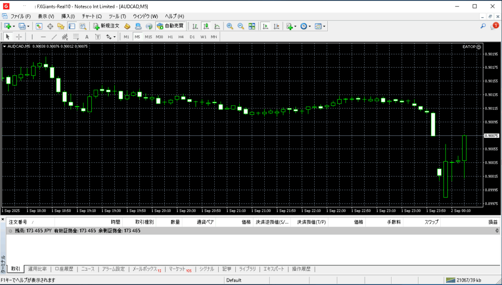Screen dimensions: 502x285
Task: Expand the new chart dropdown arrow
Action: (14, 26)
